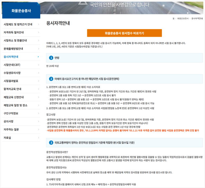View 시험결과발표 page
205x188 pixels.
pos(21,81)
